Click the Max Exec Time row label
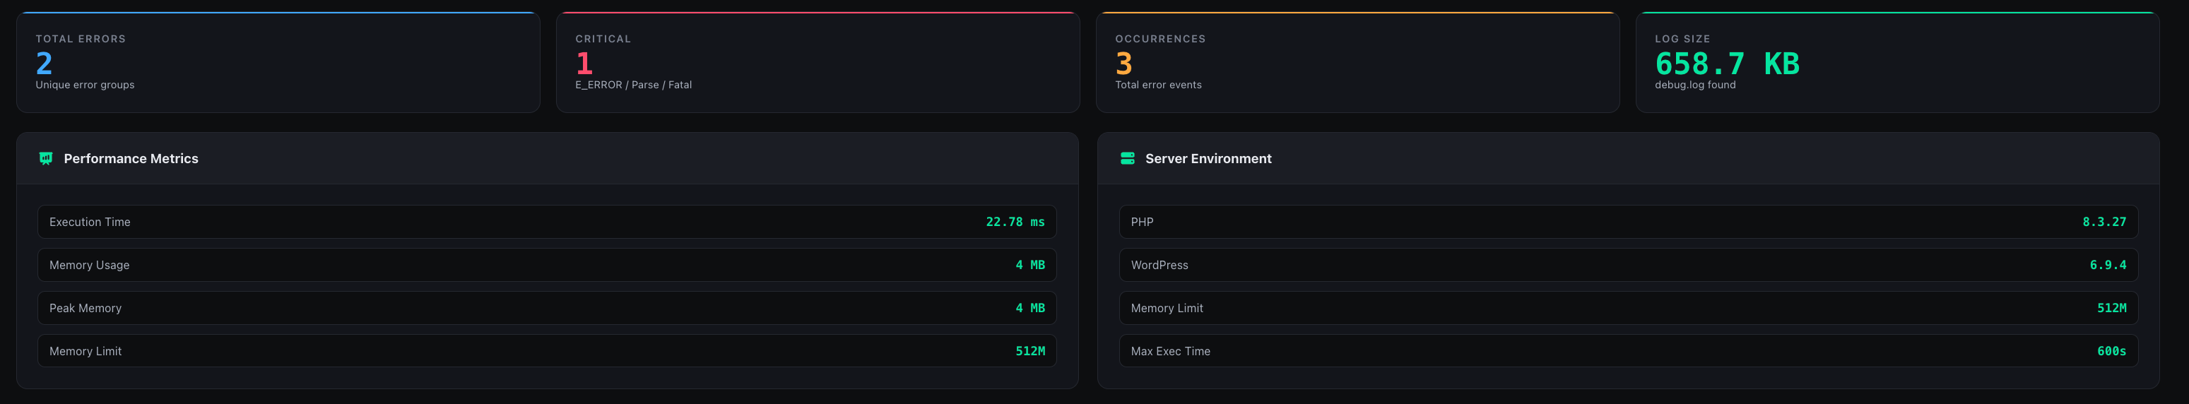This screenshot has height=404, width=2189. pos(1170,351)
